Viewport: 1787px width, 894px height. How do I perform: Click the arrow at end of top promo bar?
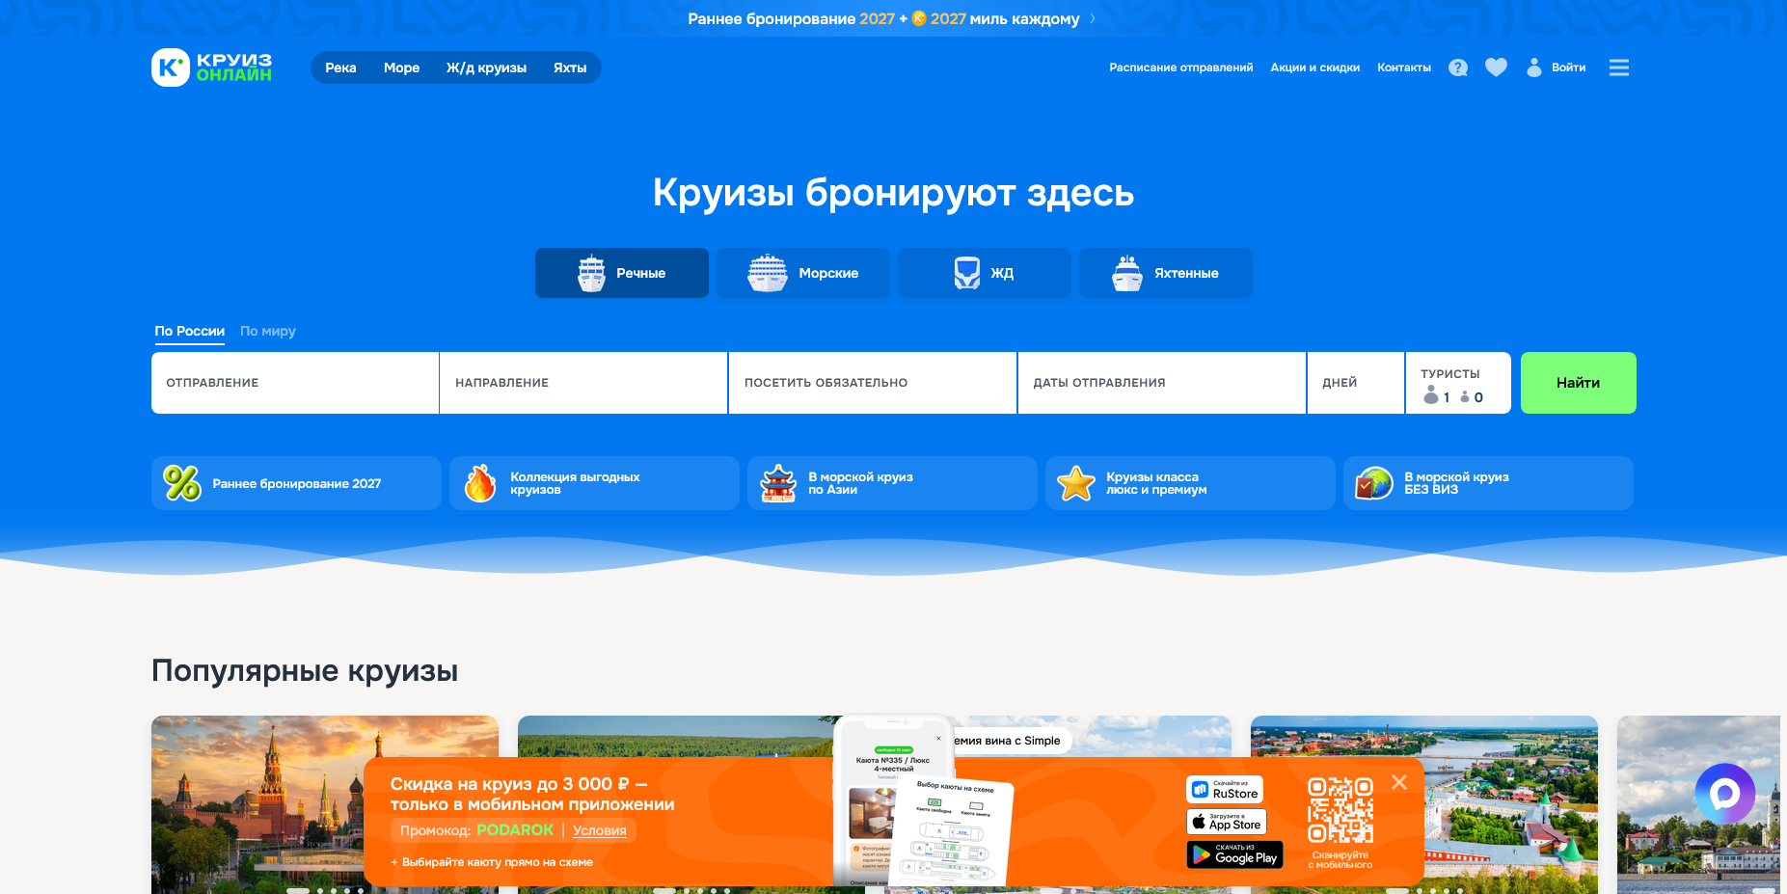[1093, 18]
